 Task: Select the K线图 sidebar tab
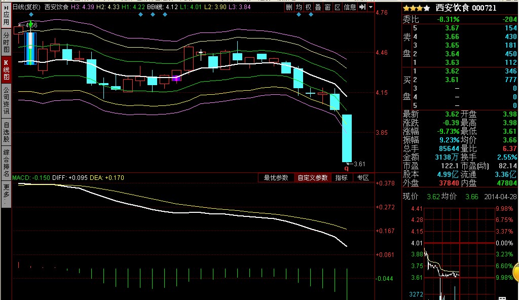click(6, 69)
